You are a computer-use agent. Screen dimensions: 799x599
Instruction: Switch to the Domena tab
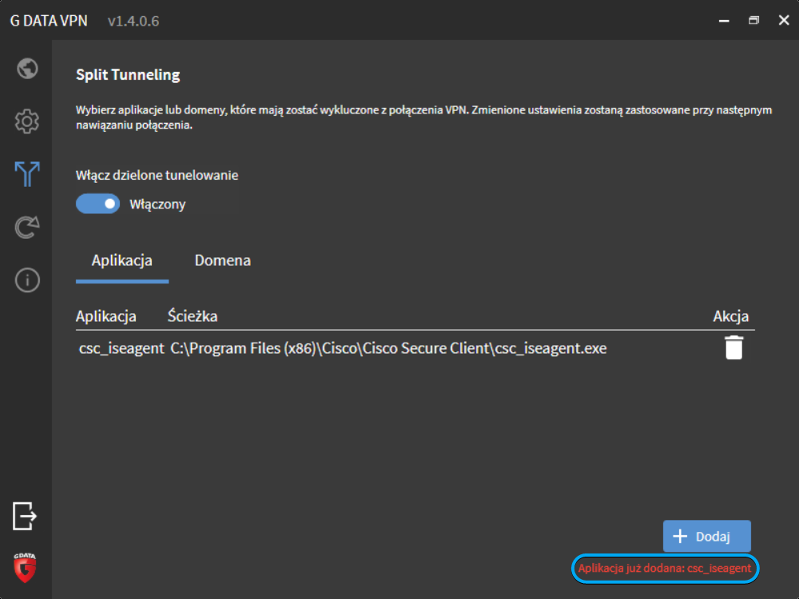[223, 260]
